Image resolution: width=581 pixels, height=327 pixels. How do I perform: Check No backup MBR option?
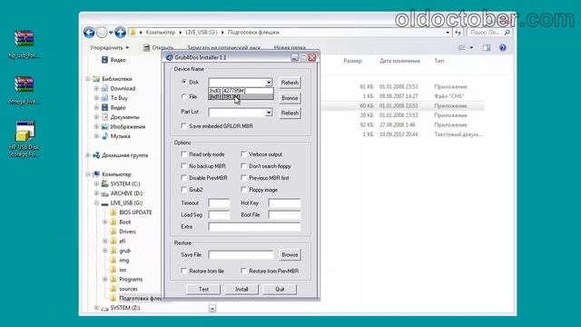183,166
